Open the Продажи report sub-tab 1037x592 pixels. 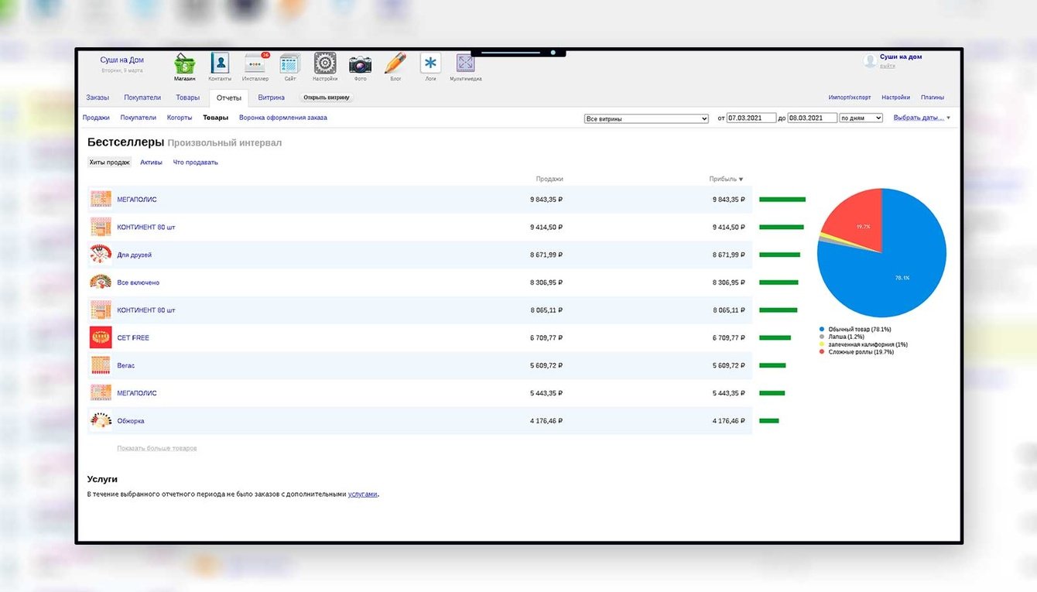coord(96,118)
